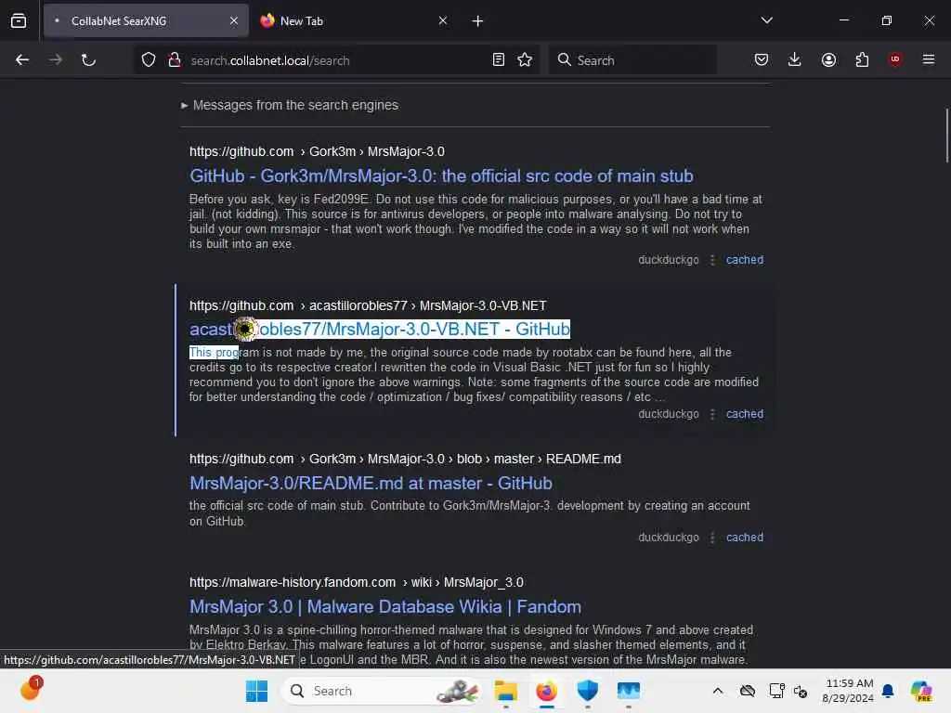Open GitHub - Gork3m/MrsMajor-3.0 result link
Viewport: 951px width, 713px height.
click(441, 175)
